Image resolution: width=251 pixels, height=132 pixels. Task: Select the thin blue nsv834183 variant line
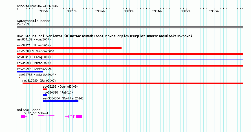tap(130, 60)
